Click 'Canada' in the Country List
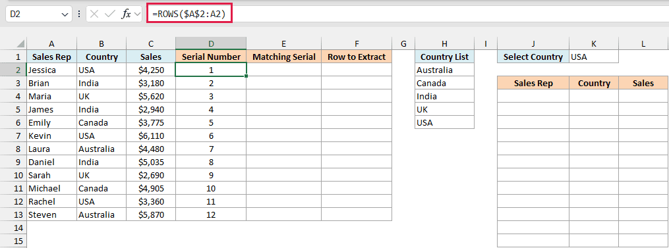Image resolution: width=669 pixels, height=248 pixels. tap(445, 83)
